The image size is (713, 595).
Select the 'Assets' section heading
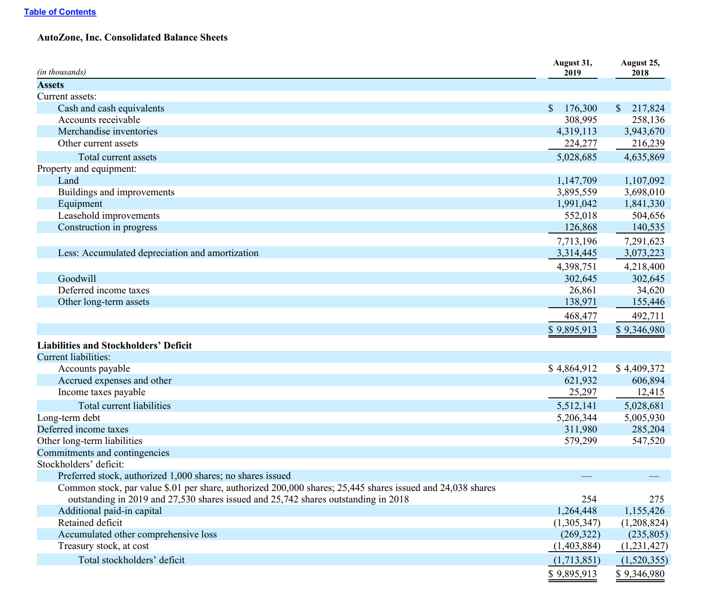[x=51, y=85]
